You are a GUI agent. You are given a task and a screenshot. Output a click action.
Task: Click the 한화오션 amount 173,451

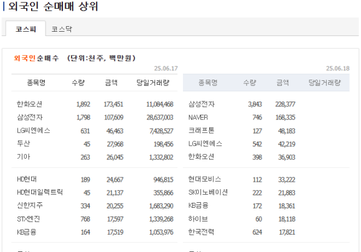[113, 105]
